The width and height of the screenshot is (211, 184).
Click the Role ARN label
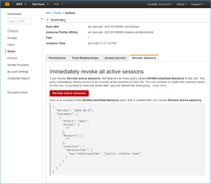(x=52, y=27)
